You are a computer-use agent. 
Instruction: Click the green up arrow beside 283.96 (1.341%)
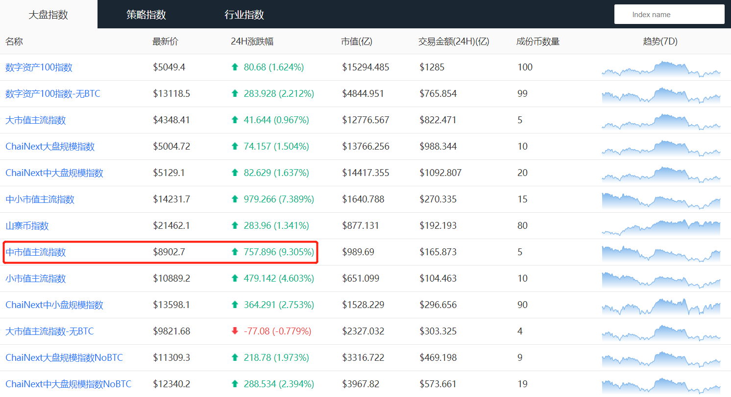click(235, 226)
